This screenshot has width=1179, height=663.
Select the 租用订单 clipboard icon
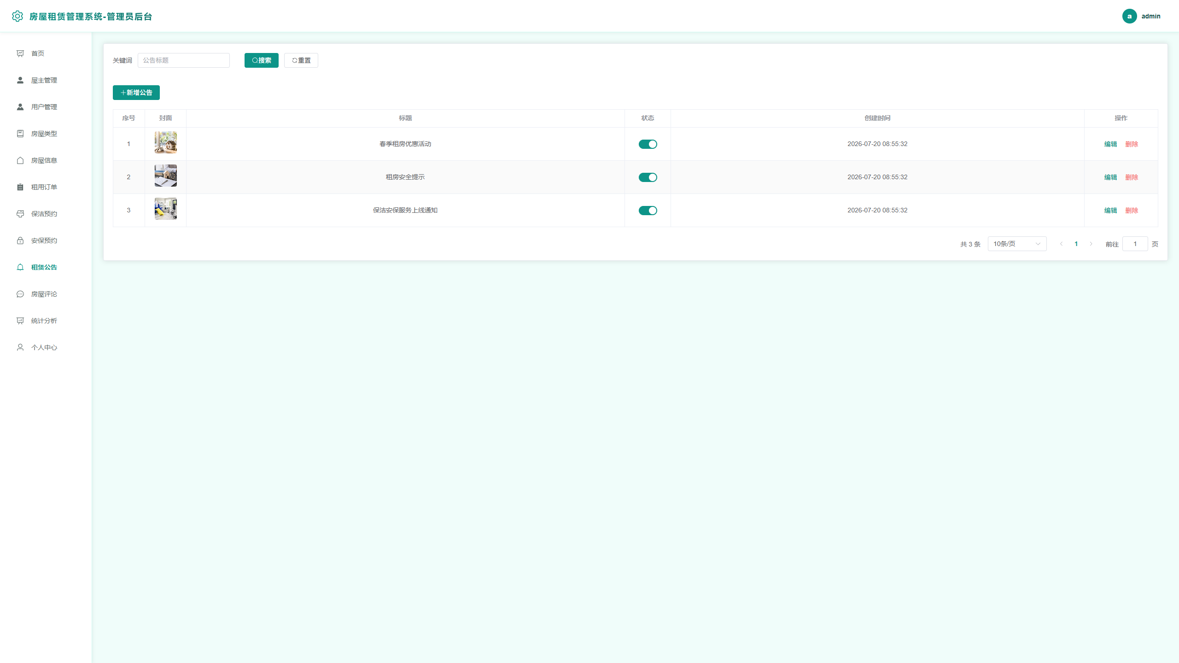tap(20, 187)
